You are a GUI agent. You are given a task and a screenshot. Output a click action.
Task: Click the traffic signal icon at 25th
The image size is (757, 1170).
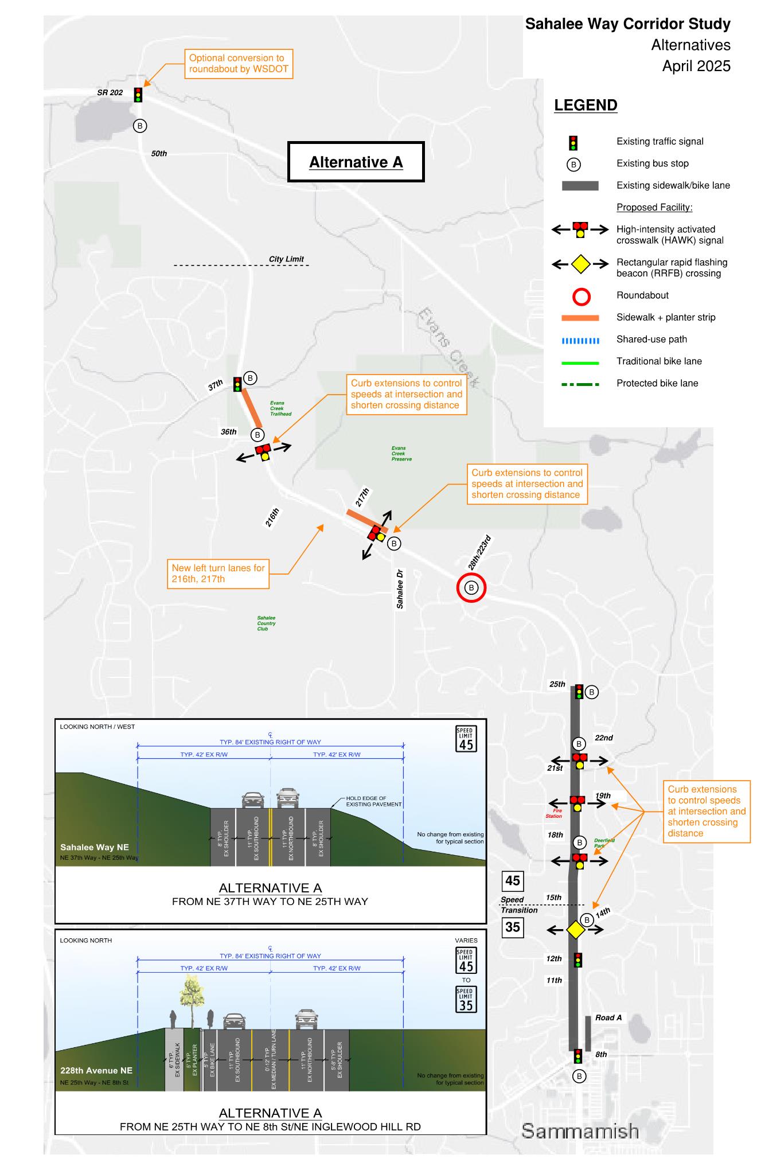pyautogui.click(x=579, y=692)
